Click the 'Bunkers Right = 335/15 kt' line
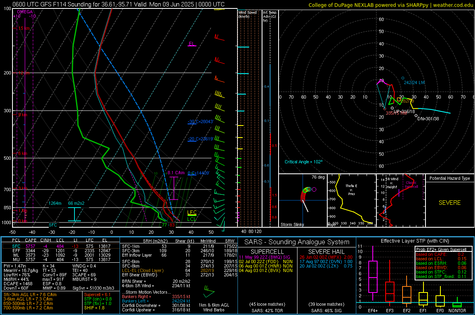475x315 pixels. pyautogui.click(x=156, y=296)
